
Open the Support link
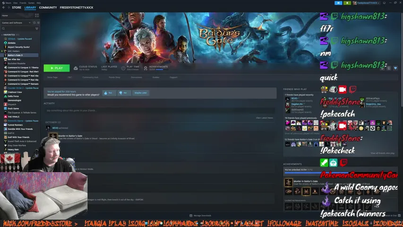tap(173, 77)
